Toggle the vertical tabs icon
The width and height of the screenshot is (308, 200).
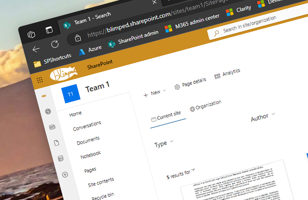click(x=49, y=30)
